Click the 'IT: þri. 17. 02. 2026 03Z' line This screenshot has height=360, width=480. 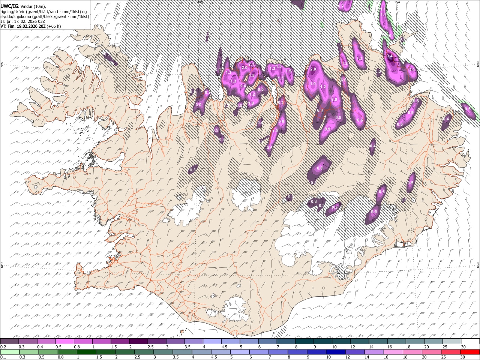coord(22,21)
